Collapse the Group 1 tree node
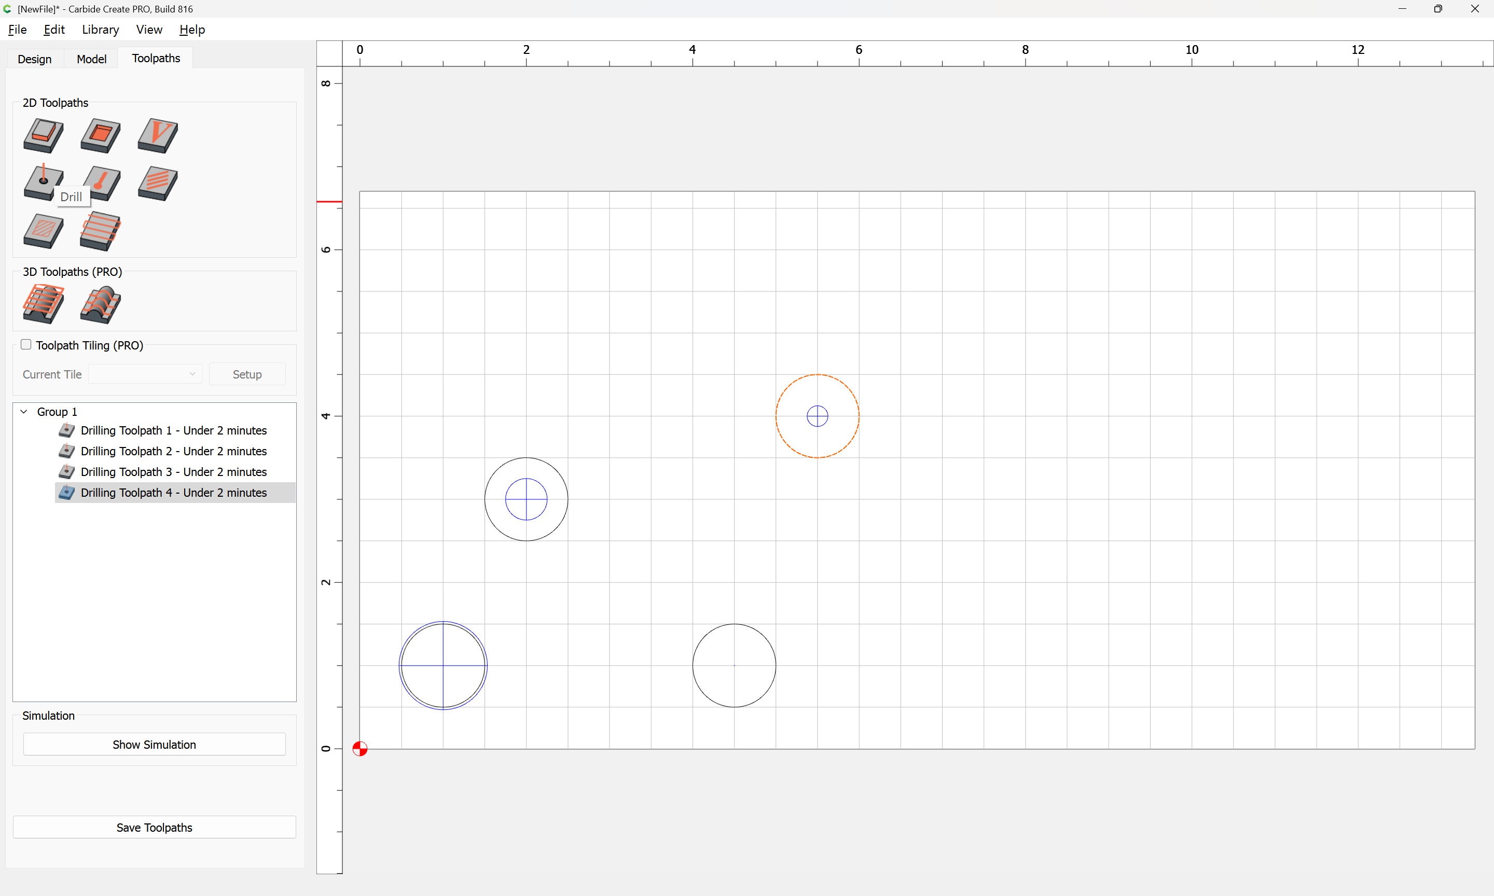Viewport: 1494px width, 896px height. point(24,412)
